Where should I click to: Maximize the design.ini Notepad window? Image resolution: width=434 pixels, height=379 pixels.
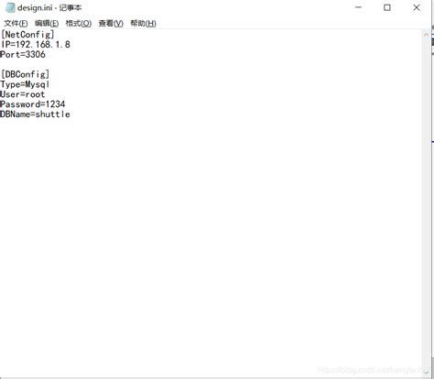click(387, 7)
